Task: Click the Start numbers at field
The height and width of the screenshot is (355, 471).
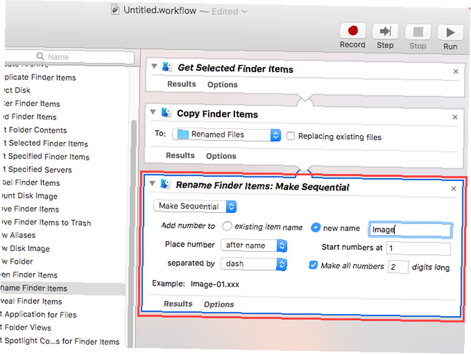Action: [418, 249]
